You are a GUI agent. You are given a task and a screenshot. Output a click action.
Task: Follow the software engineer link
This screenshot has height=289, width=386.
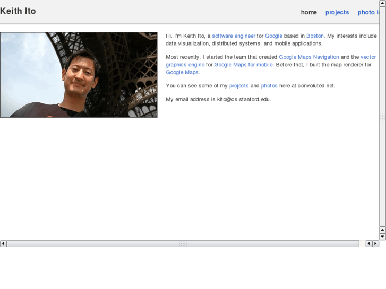(234, 36)
